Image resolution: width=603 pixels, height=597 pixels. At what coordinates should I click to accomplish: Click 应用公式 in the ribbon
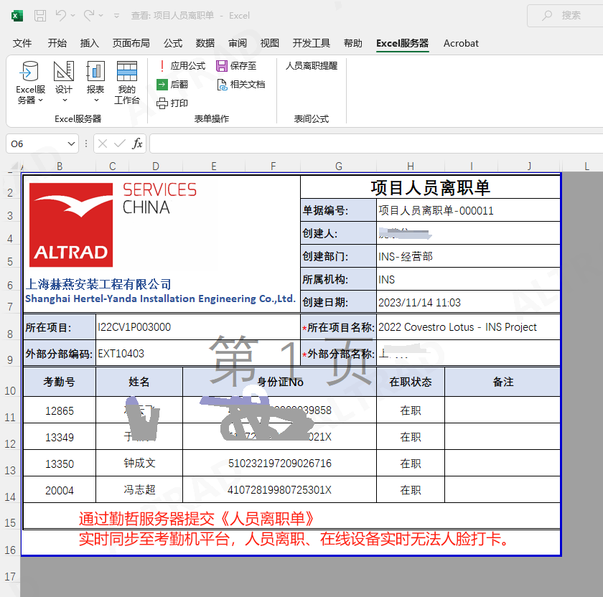182,66
